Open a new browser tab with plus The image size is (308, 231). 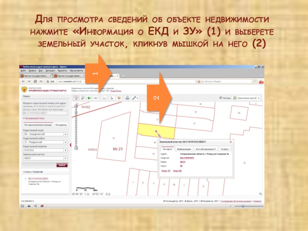(x=123, y=76)
